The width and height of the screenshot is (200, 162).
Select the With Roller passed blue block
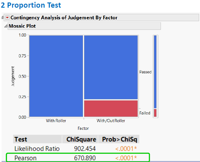point(56,76)
